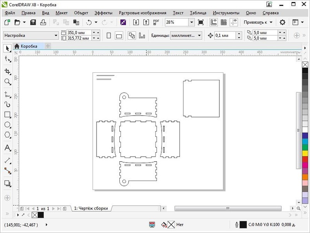Set portrait page orientation
This screenshot has height=233, width=310.
pyautogui.click(x=108, y=36)
